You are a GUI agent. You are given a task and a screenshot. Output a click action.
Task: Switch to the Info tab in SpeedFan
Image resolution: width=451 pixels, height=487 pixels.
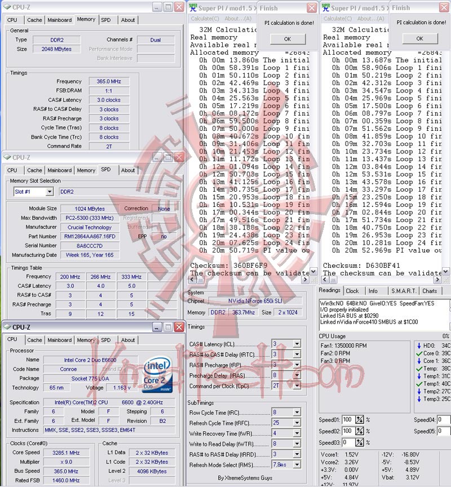pyautogui.click(x=373, y=291)
